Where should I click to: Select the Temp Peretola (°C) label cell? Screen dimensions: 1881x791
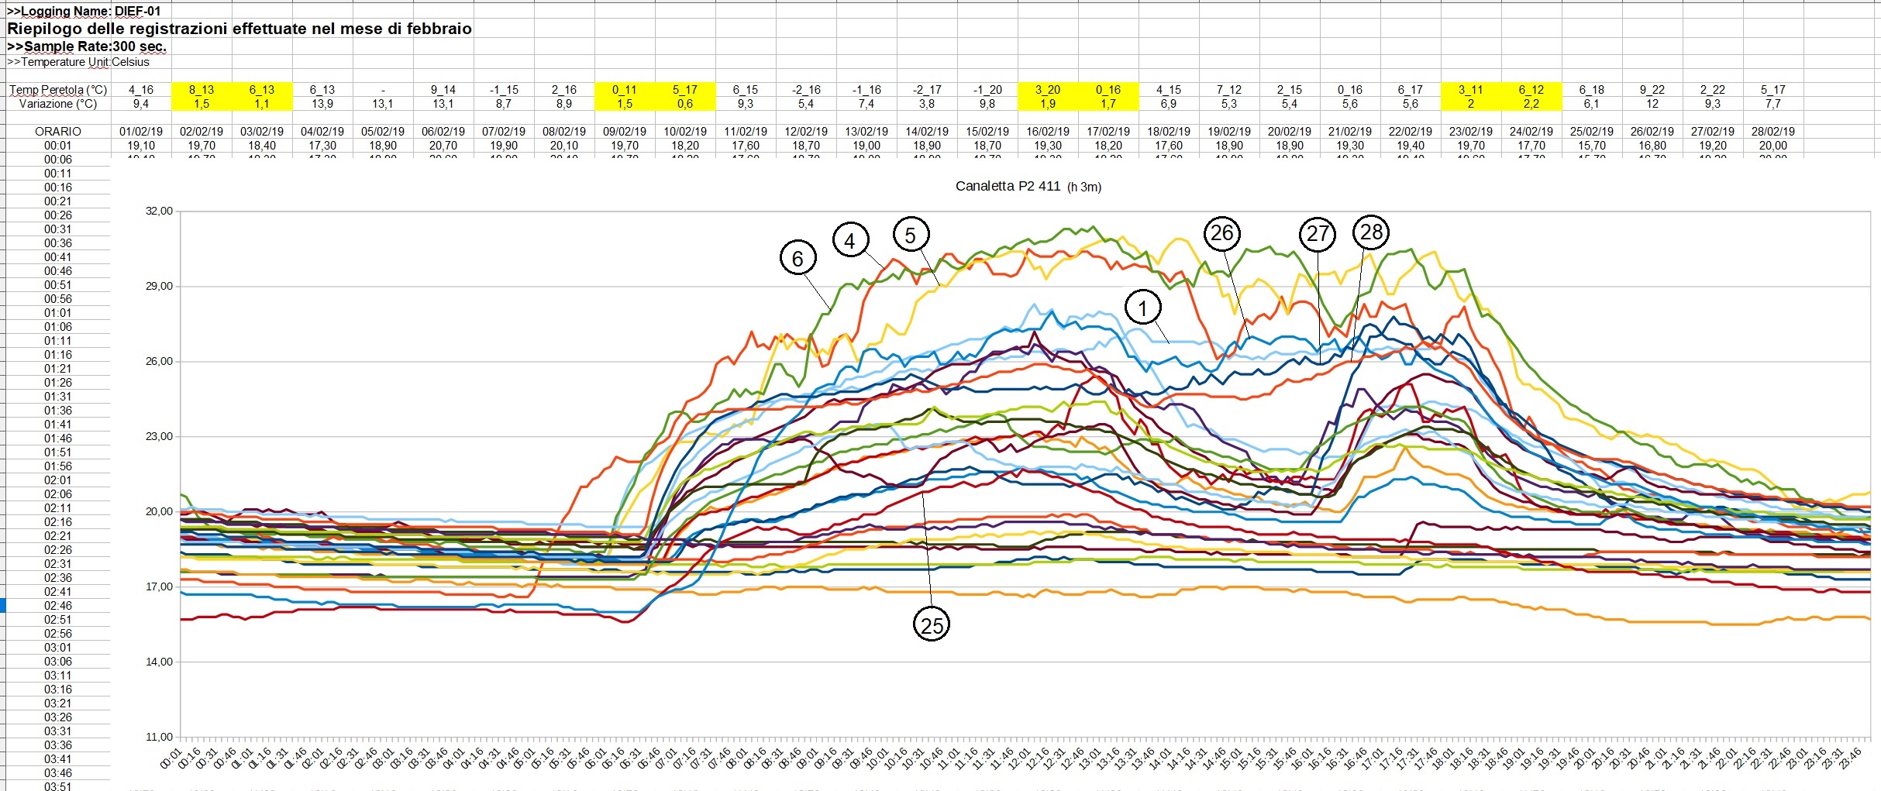58,90
